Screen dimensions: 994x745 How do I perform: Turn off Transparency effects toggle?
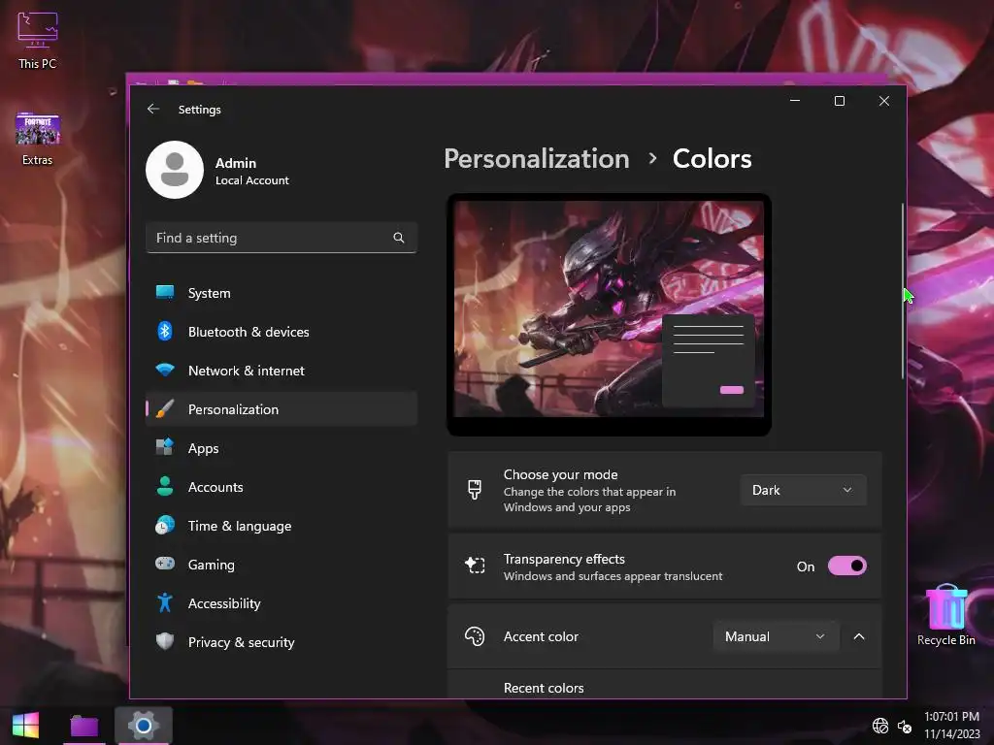tap(846, 566)
